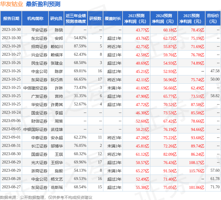
Task: Click the date 2023-10-28
Action: click(x=11, y=46)
